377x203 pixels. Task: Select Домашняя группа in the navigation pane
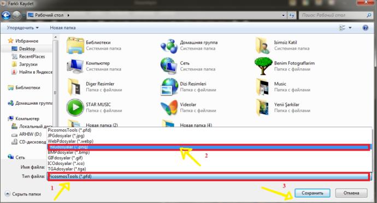34,103
